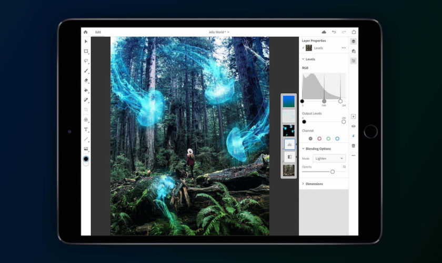
Task: Select the Lasso tool
Action: [x=86, y=61]
